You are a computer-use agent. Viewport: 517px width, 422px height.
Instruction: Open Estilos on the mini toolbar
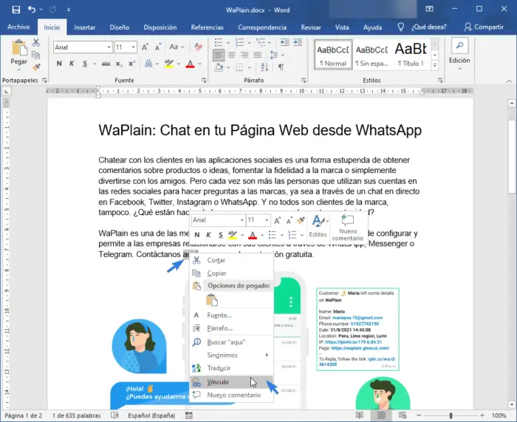(x=318, y=226)
